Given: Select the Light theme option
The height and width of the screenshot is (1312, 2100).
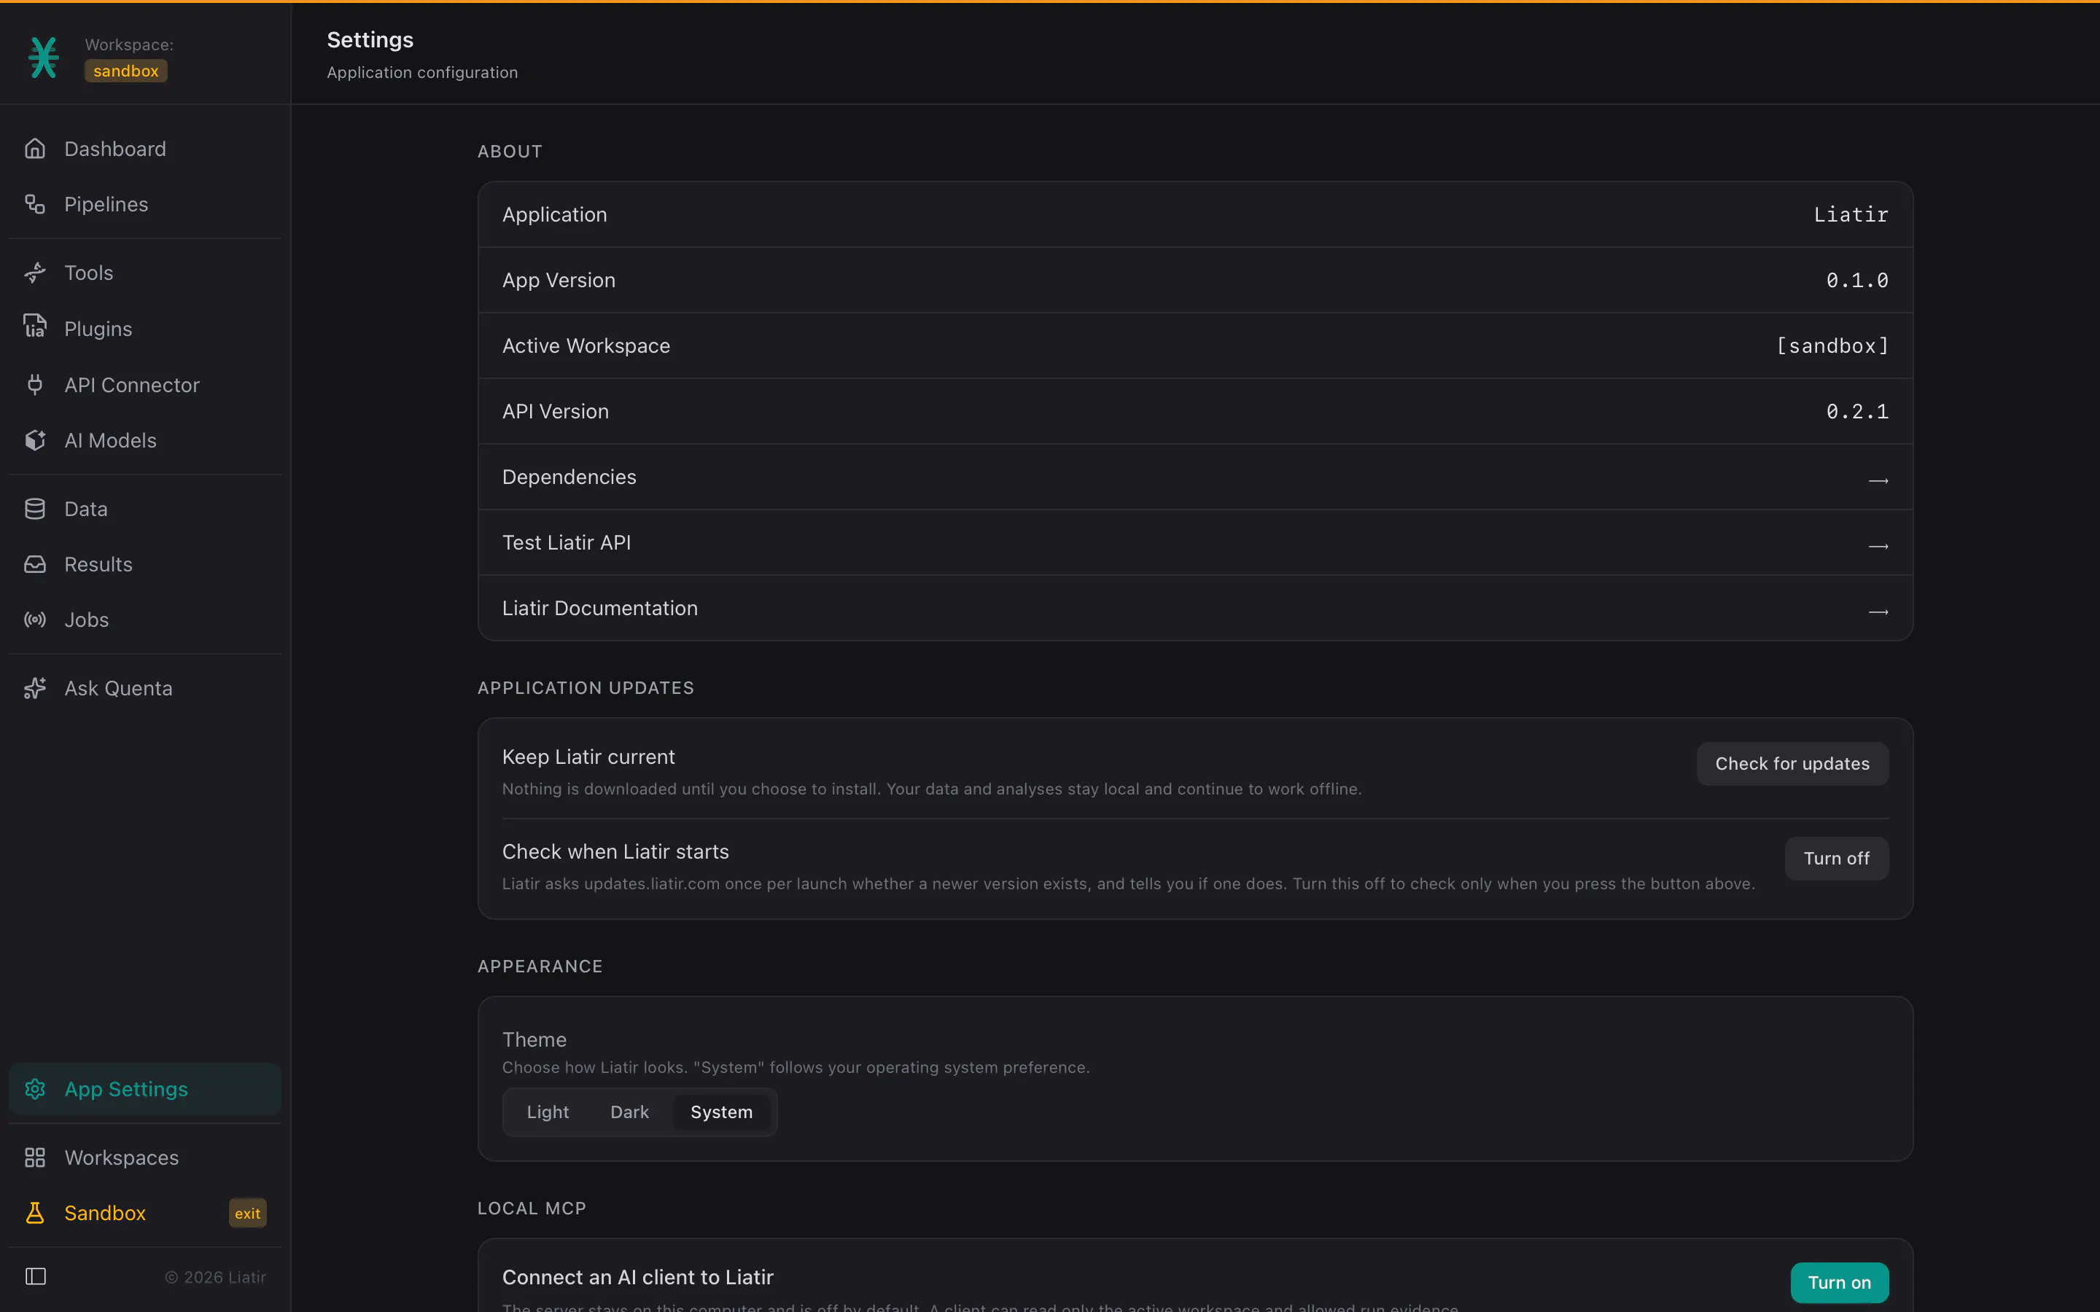Looking at the screenshot, I should (548, 1112).
